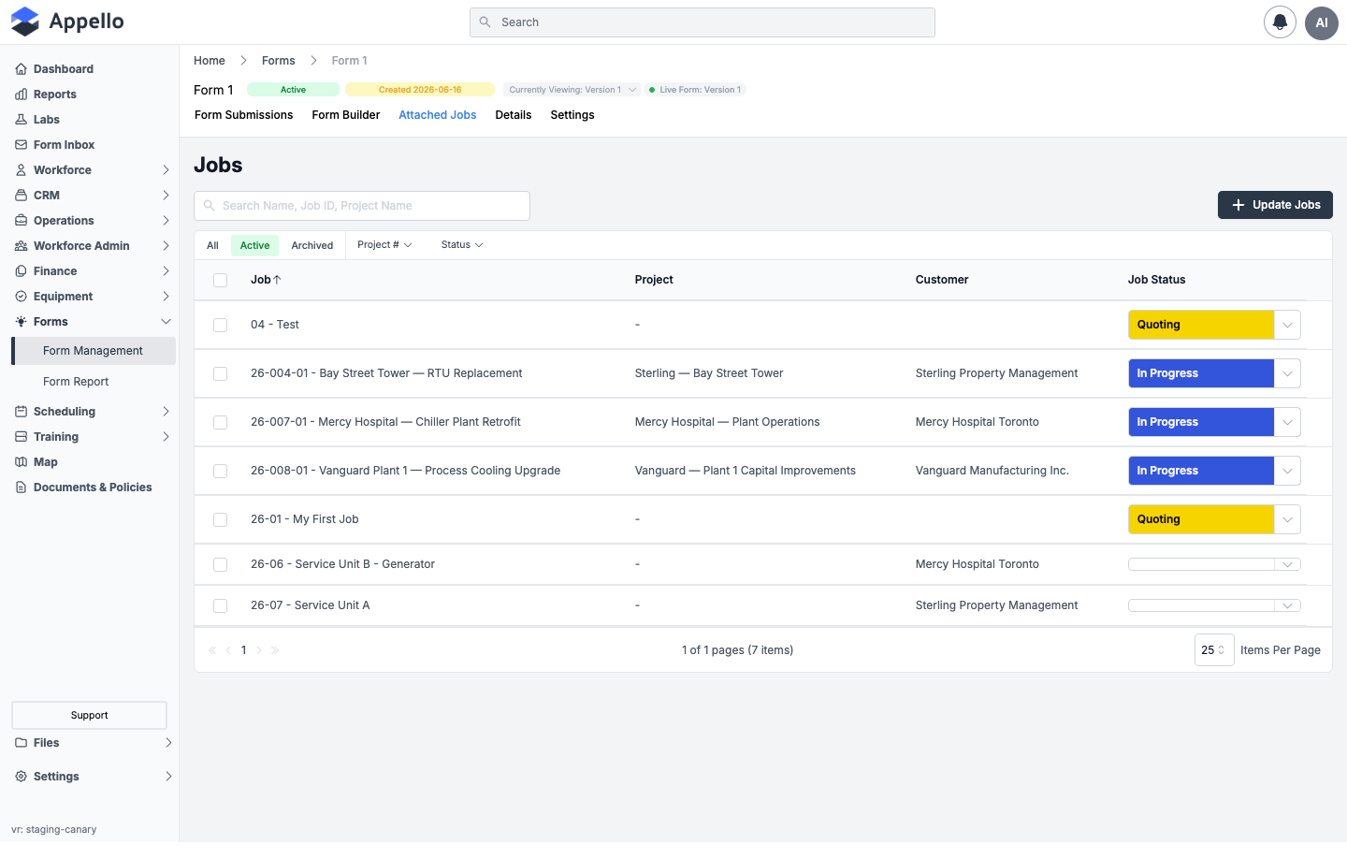The image size is (1347, 859).
Task: Open the Project # filter dropdown
Action: (x=384, y=245)
